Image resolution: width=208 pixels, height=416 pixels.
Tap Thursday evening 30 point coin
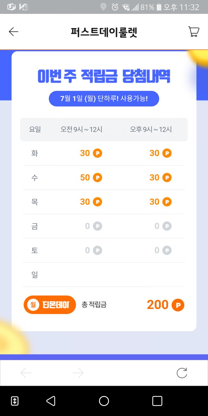(167, 202)
